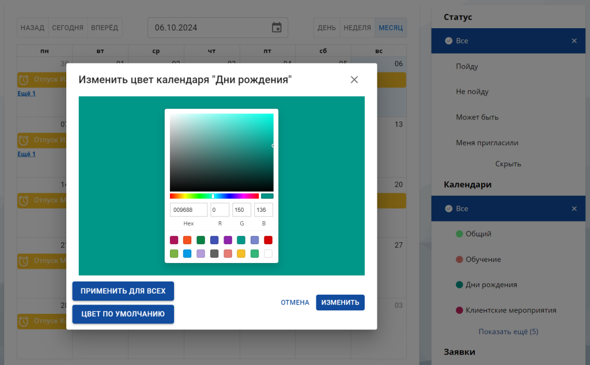
Task: Open the date picker calendar icon
Action: 277,28
